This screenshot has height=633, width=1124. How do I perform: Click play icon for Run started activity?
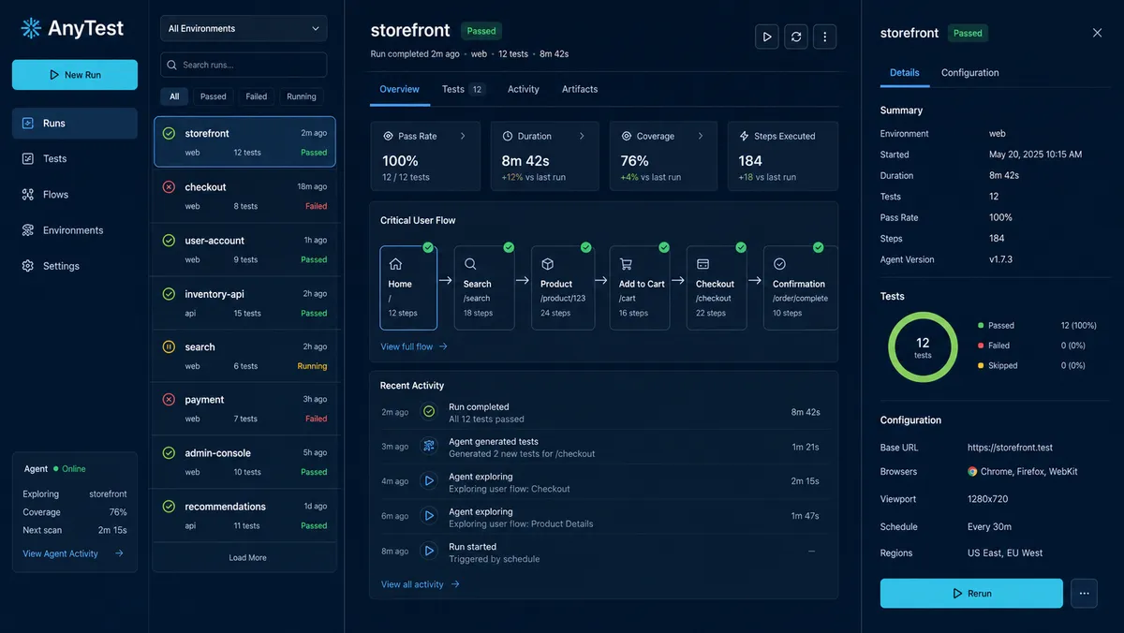pos(429,552)
